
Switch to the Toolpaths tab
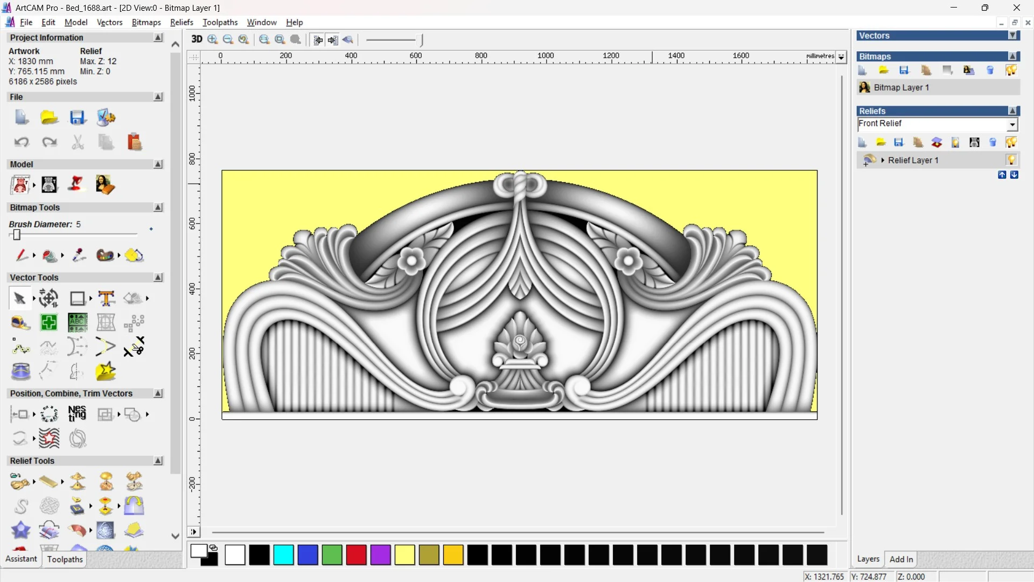pos(65,559)
